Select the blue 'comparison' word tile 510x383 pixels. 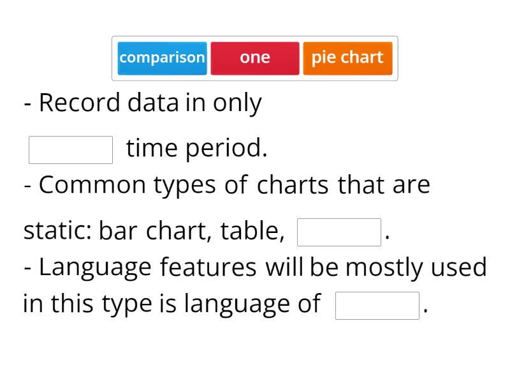(x=163, y=57)
